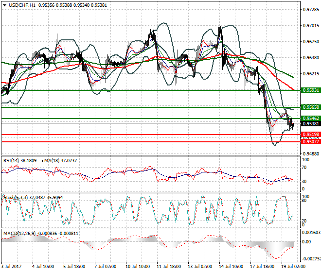Click the 11 Jul 18:00 time label

[169, 267]
